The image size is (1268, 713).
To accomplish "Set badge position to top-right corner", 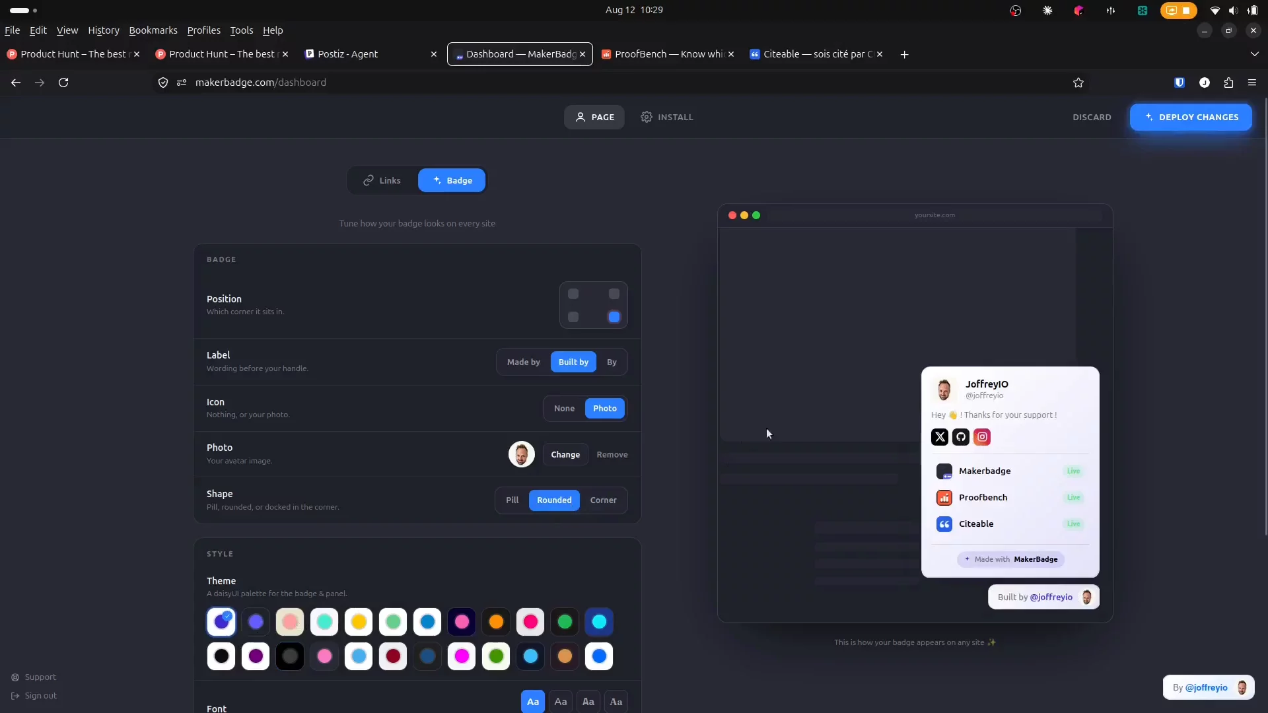I will [614, 294].
